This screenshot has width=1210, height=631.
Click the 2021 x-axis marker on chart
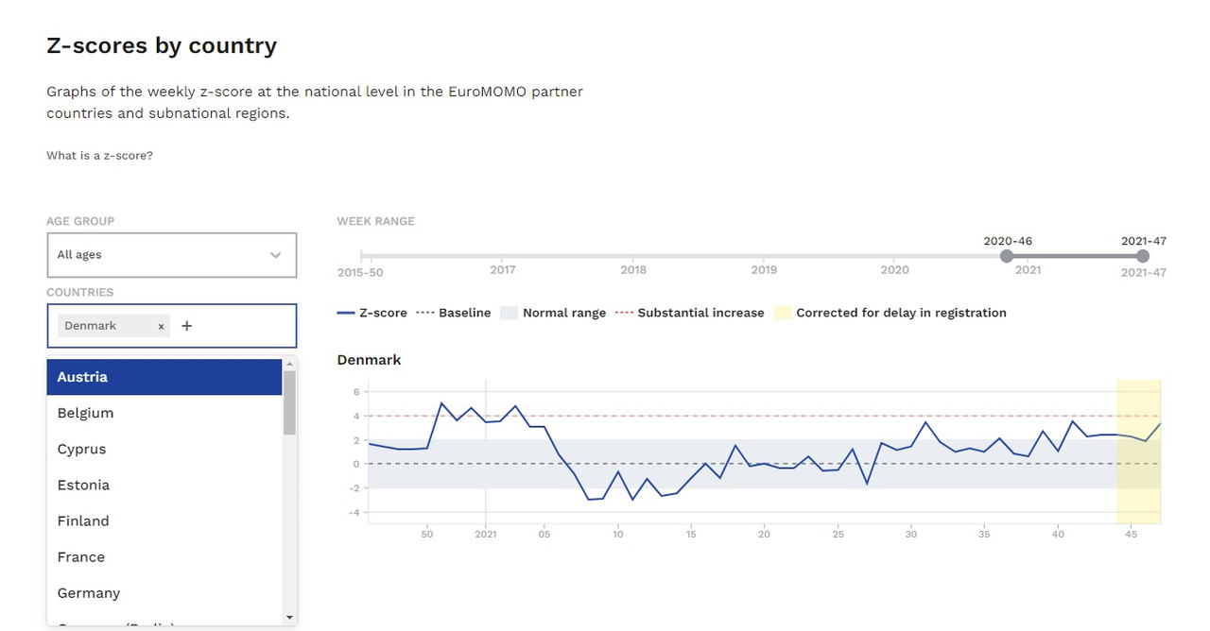pos(485,534)
